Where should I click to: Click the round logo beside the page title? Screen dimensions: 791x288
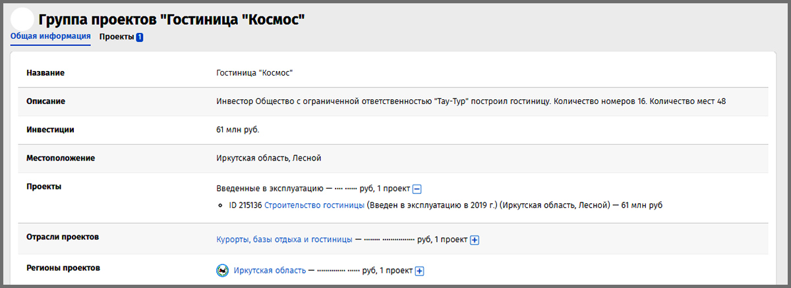pos(22,19)
